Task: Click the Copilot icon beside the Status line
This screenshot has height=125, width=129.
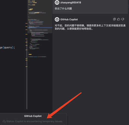Action: 4,121
